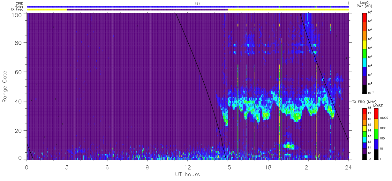Click the 14 label on the TX FRQ legend
392x181 pixels.
(370, 130)
